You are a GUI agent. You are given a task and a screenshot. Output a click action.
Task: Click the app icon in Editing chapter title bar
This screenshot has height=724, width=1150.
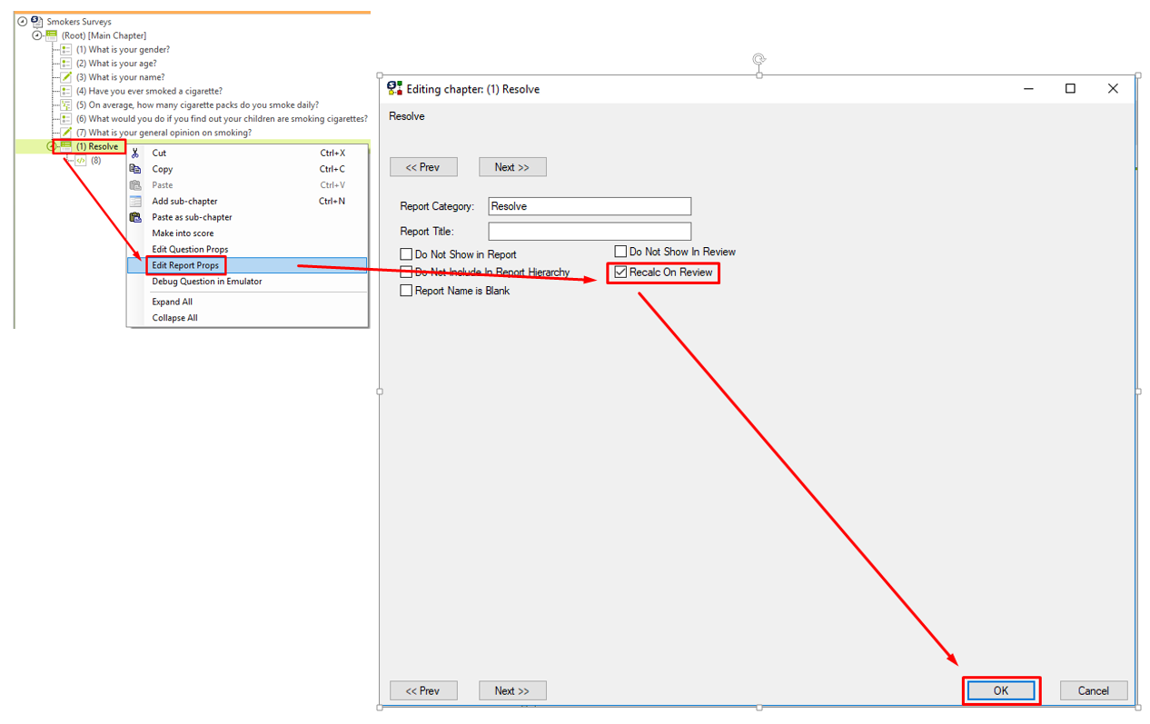point(394,88)
